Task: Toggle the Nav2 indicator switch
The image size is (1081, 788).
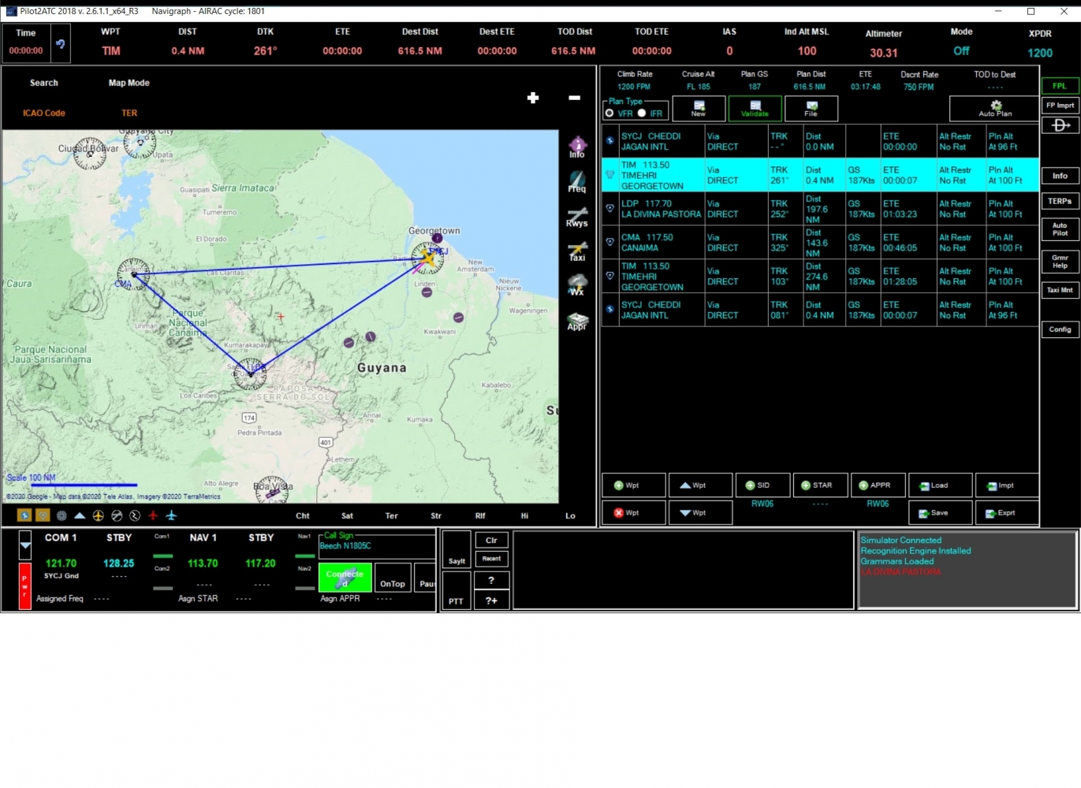Action: (x=304, y=588)
